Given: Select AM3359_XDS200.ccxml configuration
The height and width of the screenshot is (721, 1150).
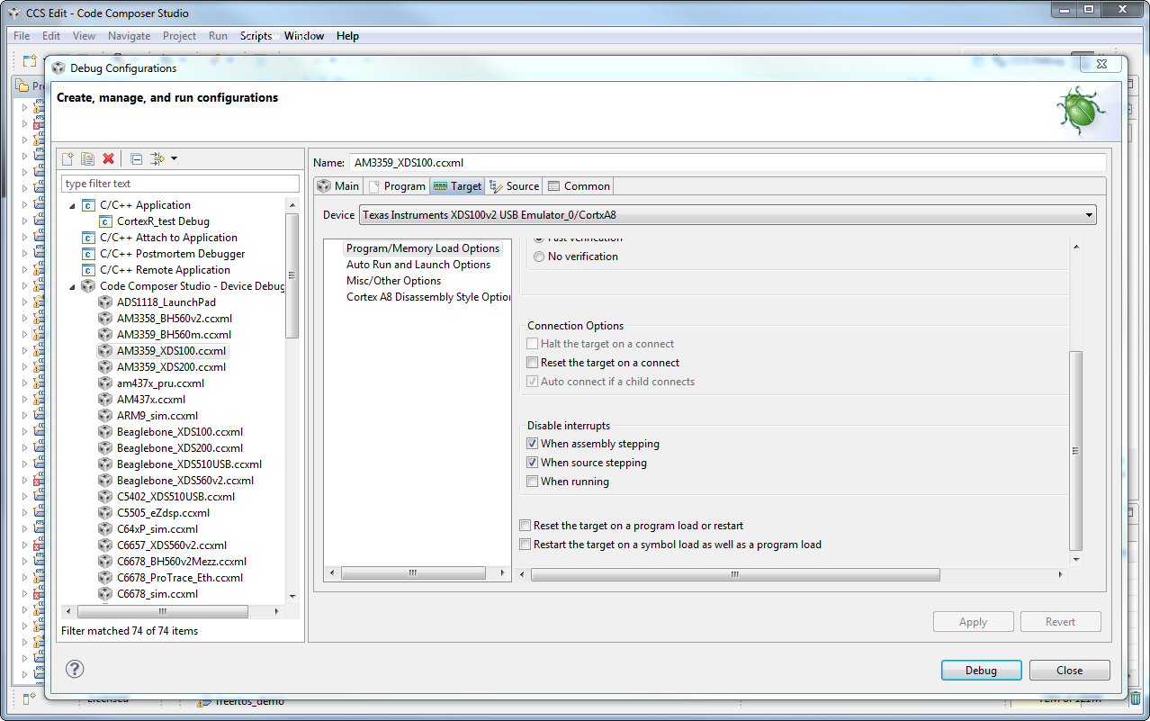Looking at the screenshot, I should click(x=171, y=367).
